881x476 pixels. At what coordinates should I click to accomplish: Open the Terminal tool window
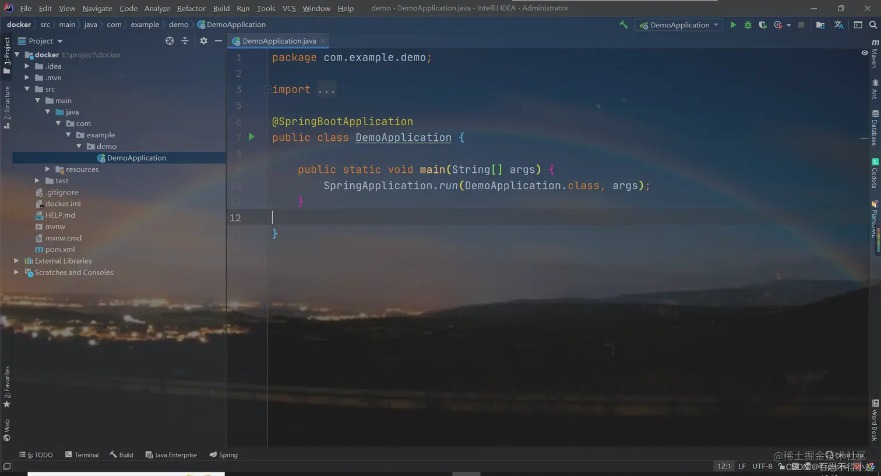82,455
